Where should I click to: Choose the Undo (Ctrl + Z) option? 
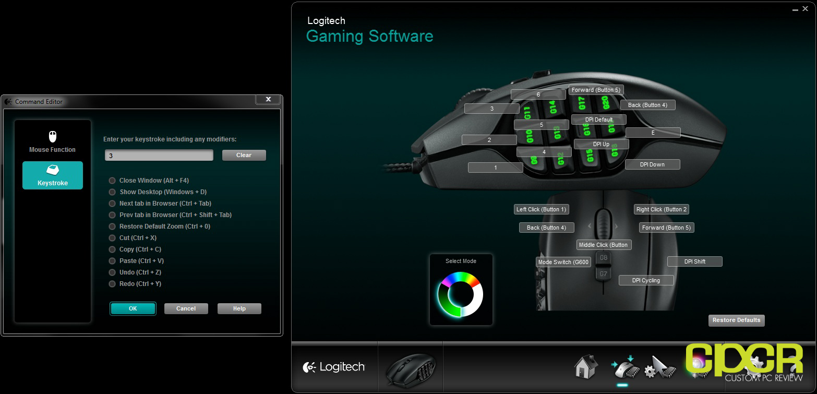(x=135, y=272)
